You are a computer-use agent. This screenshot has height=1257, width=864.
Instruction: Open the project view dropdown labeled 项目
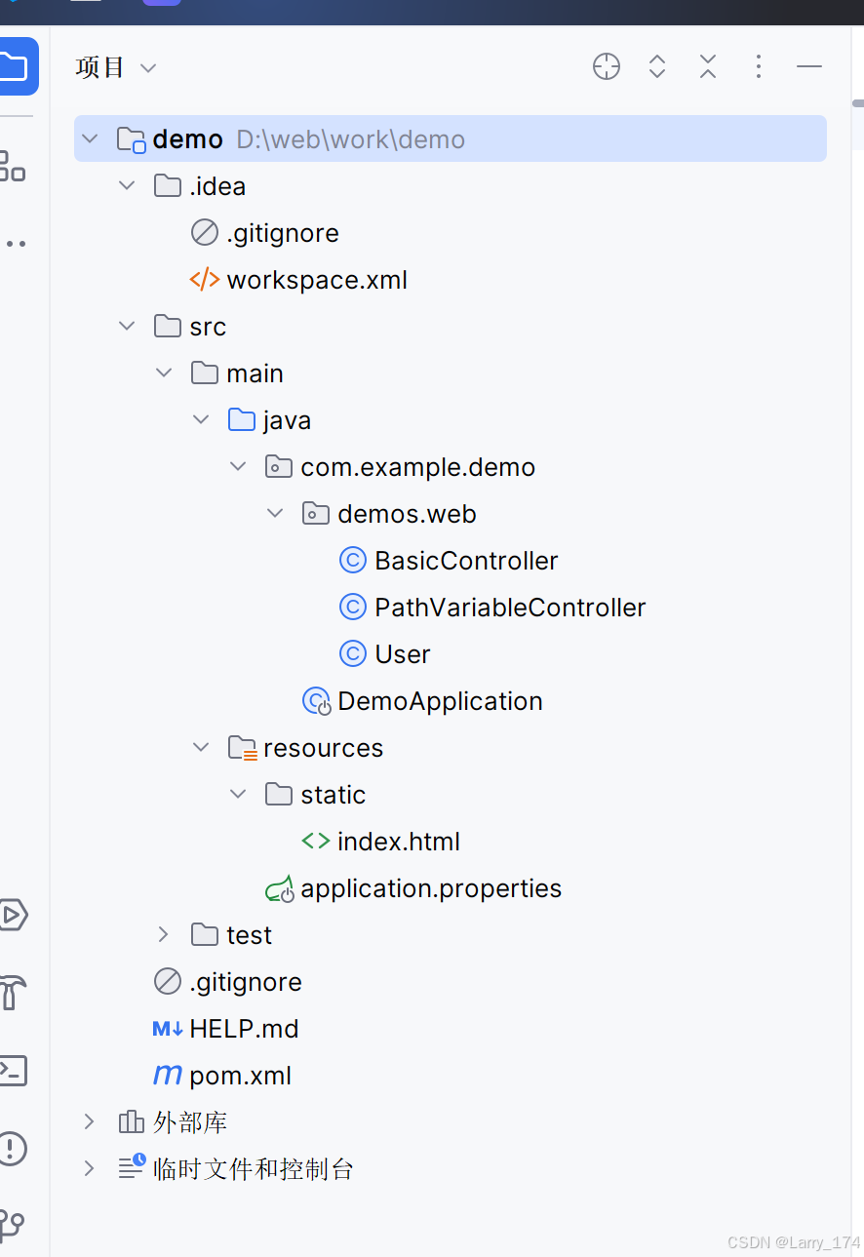[x=115, y=67]
